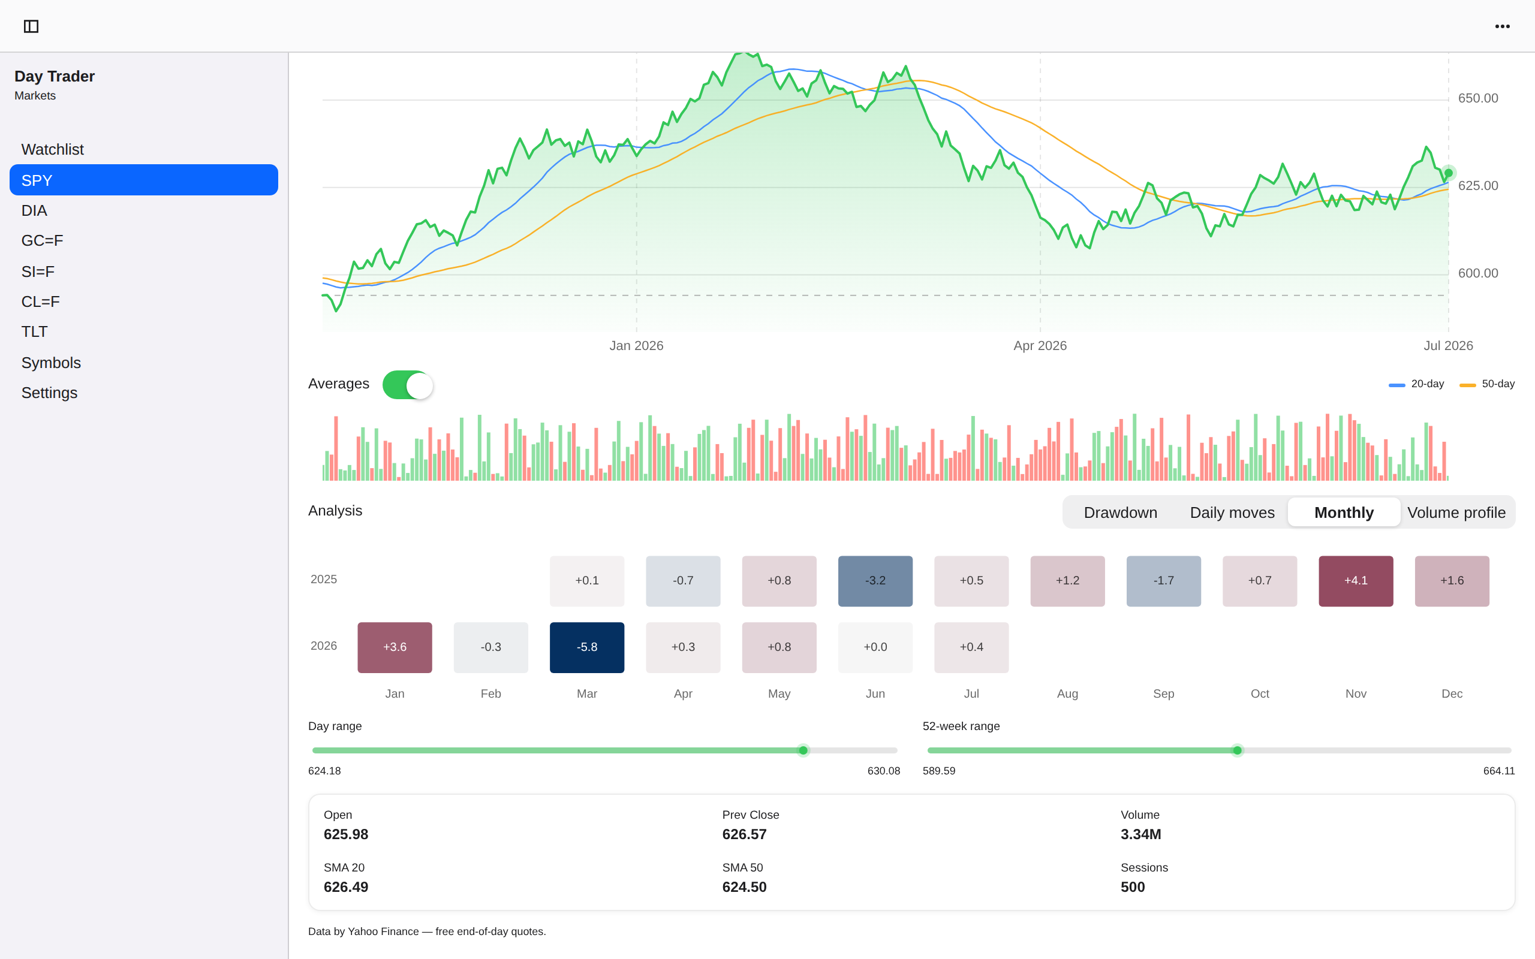1535x959 pixels.
Task: Open the Volume profile tab
Action: [1456, 512]
